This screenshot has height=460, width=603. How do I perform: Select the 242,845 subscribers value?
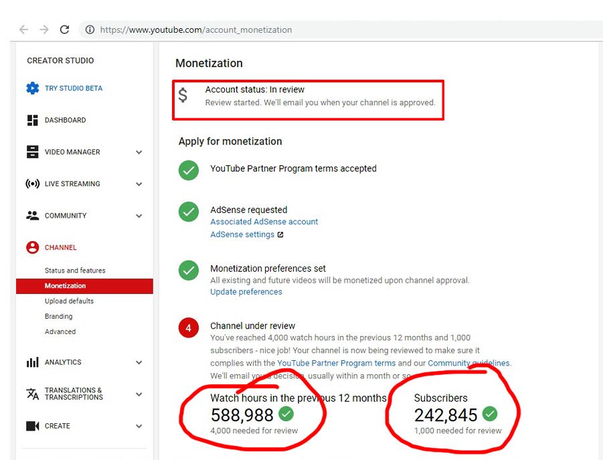(x=446, y=415)
